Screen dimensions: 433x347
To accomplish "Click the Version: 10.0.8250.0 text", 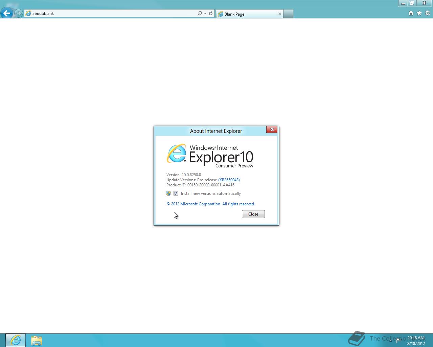I will [x=184, y=175].
